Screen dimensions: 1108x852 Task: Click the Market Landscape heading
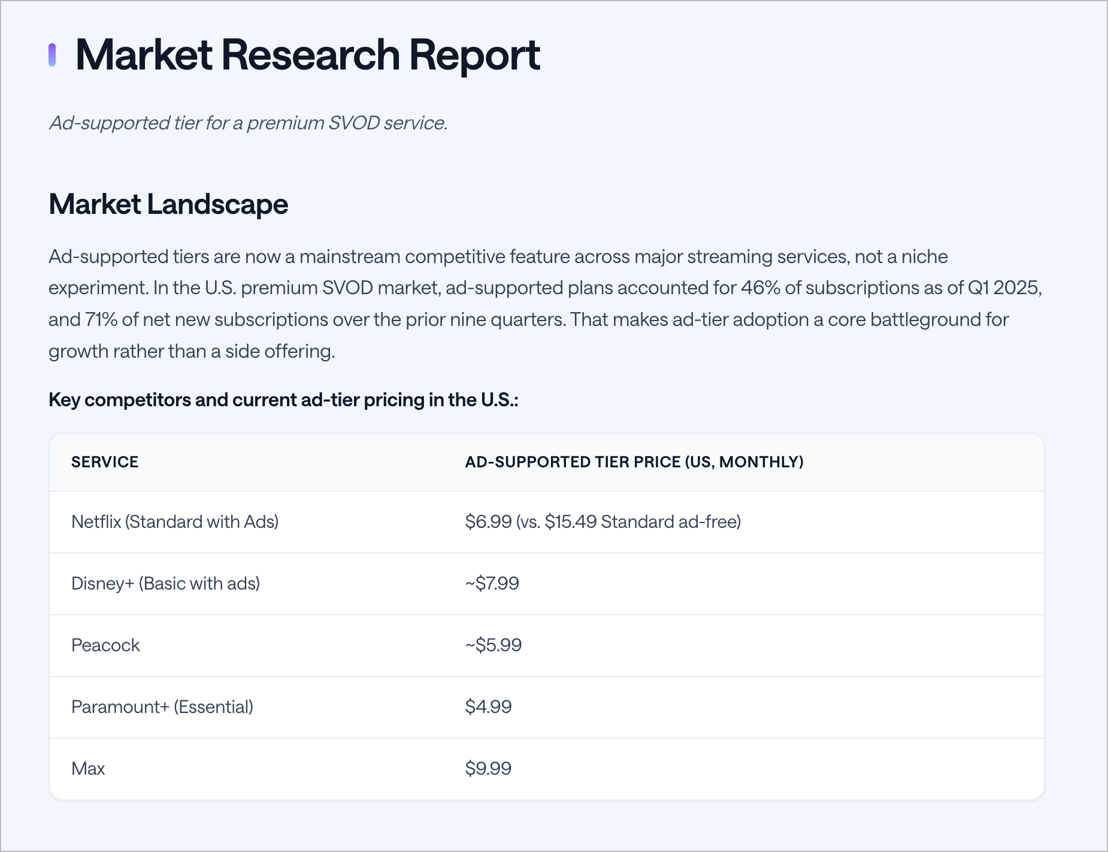168,204
